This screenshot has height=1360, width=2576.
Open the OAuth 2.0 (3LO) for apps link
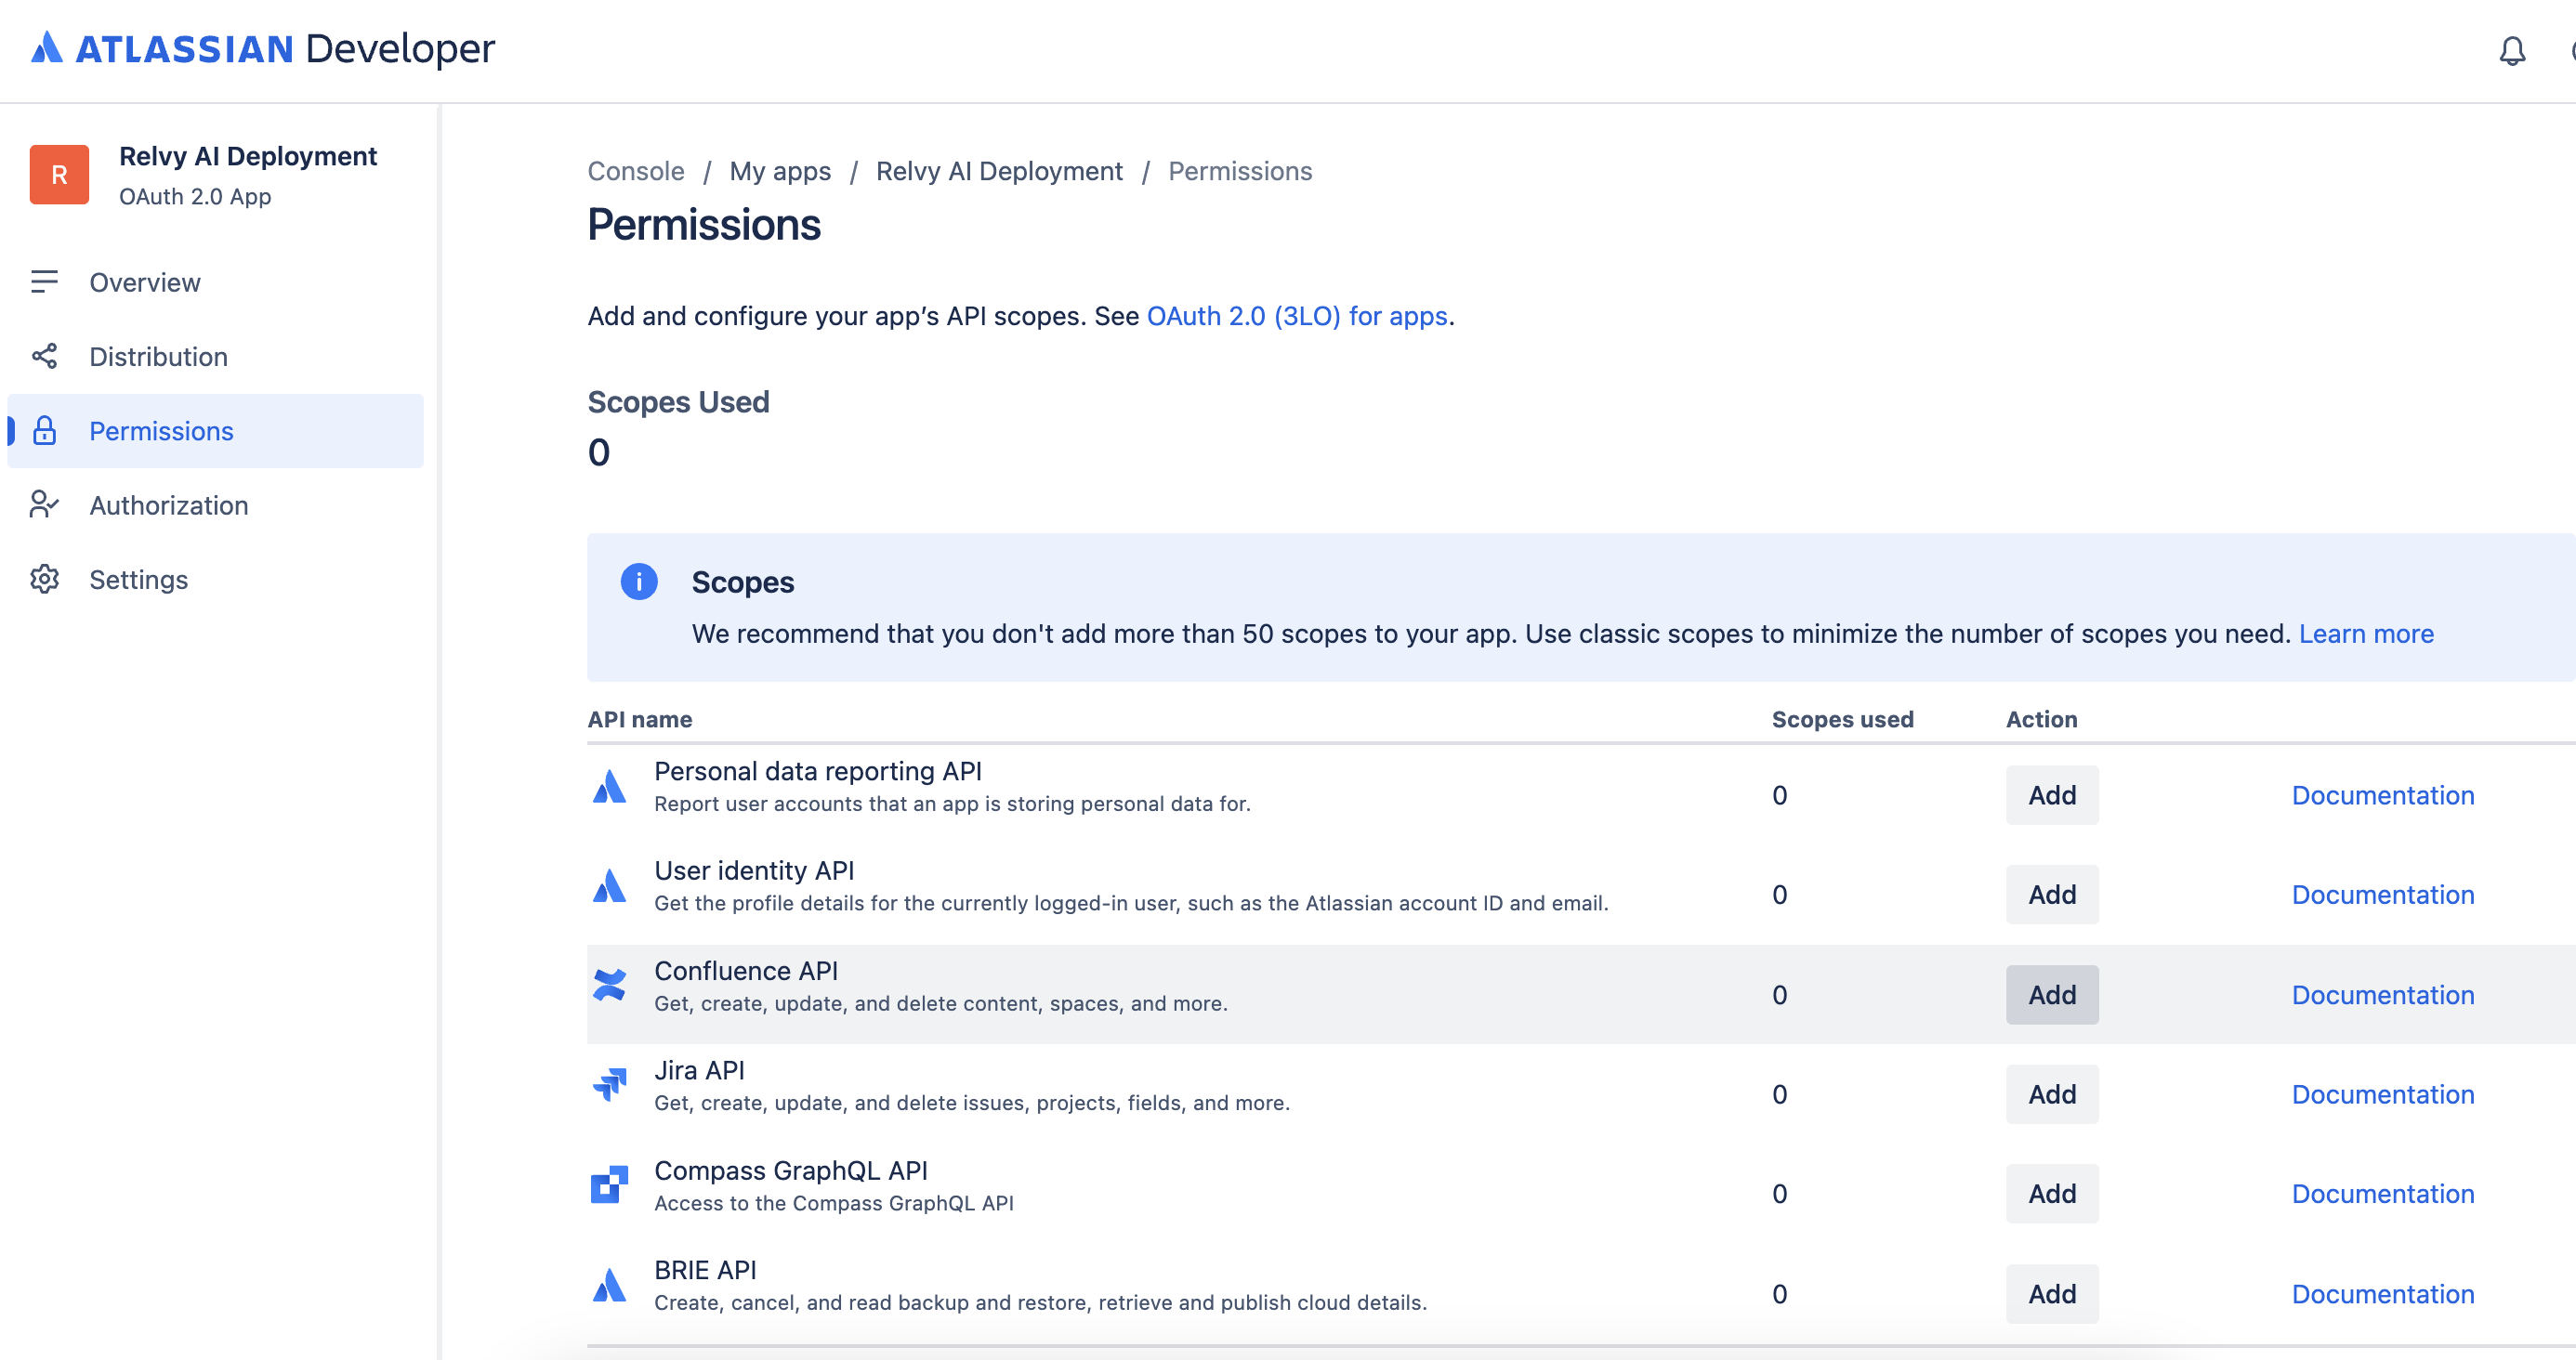coord(1297,317)
